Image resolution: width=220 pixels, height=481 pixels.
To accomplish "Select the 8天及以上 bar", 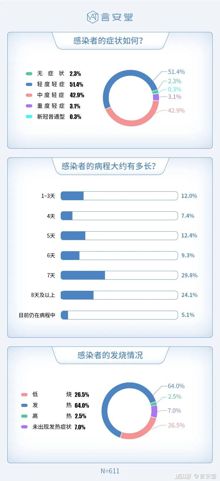I will (119, 295).
